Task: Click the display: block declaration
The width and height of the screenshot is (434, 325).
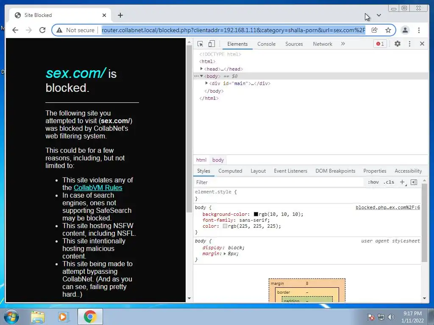Action: coord(223,248)
